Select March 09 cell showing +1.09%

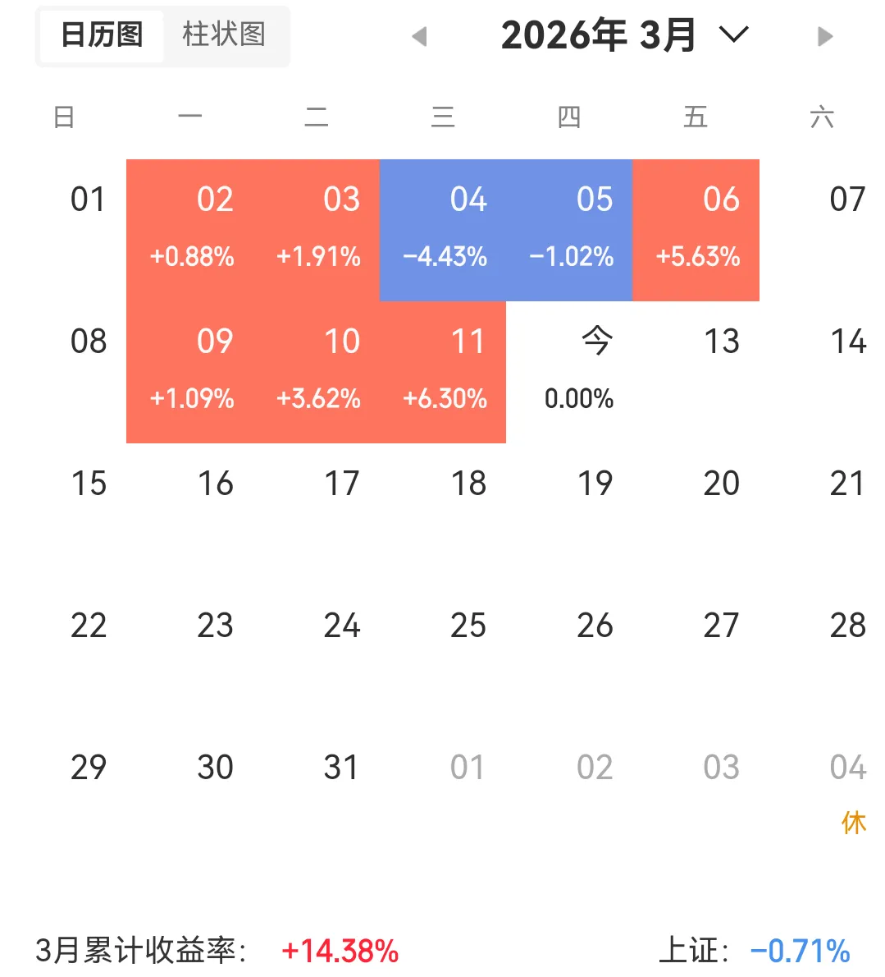(x=189, y=372)
